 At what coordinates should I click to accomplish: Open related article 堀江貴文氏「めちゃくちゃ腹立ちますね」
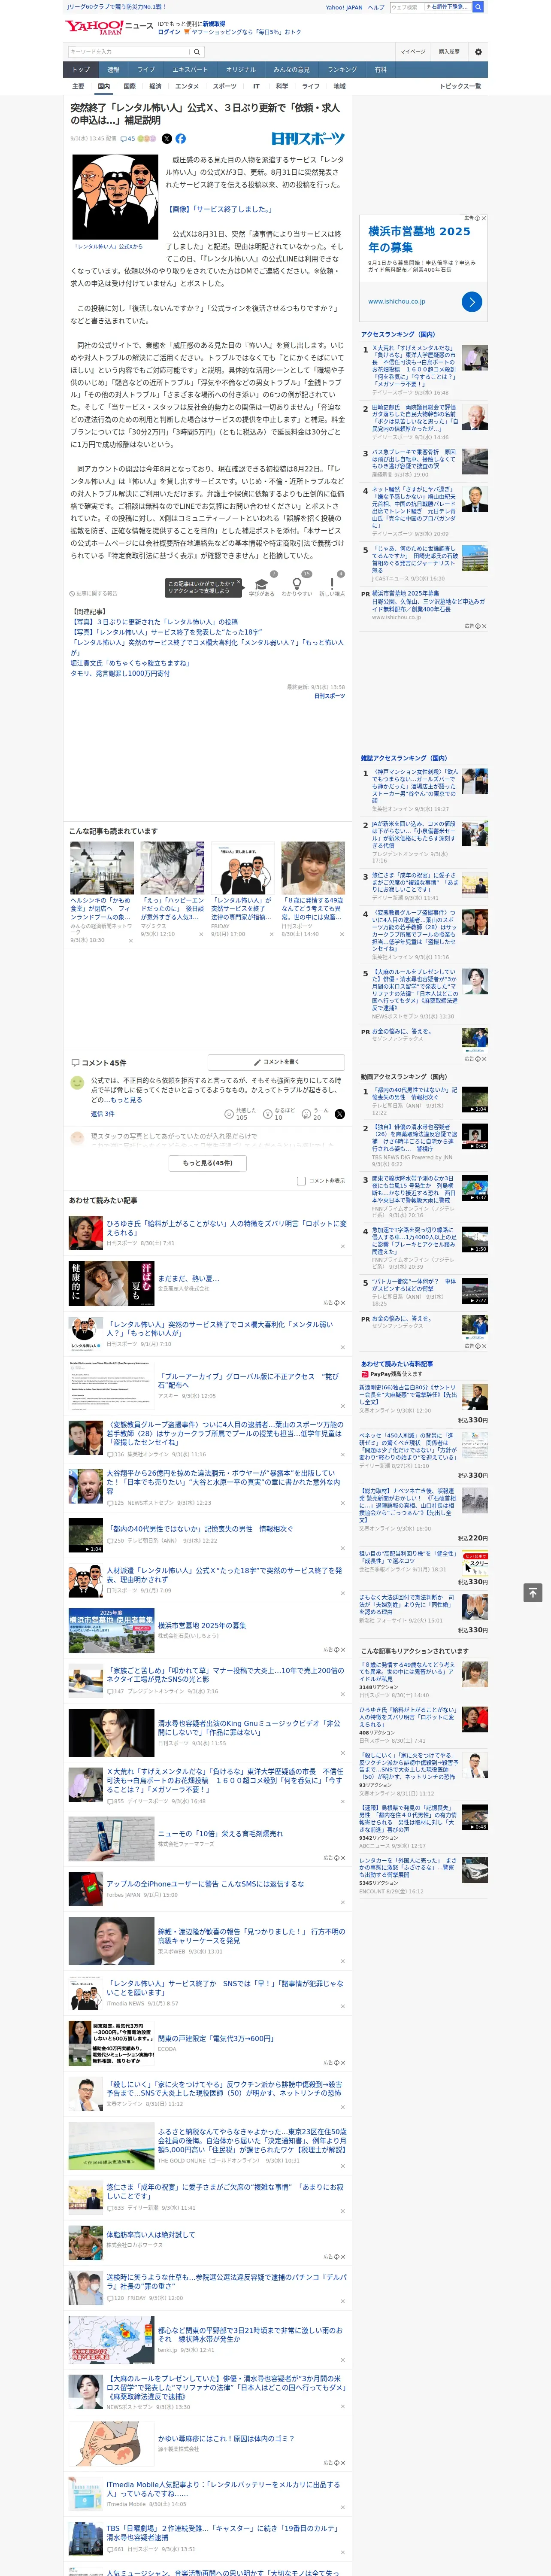click(x=130, y=663)
